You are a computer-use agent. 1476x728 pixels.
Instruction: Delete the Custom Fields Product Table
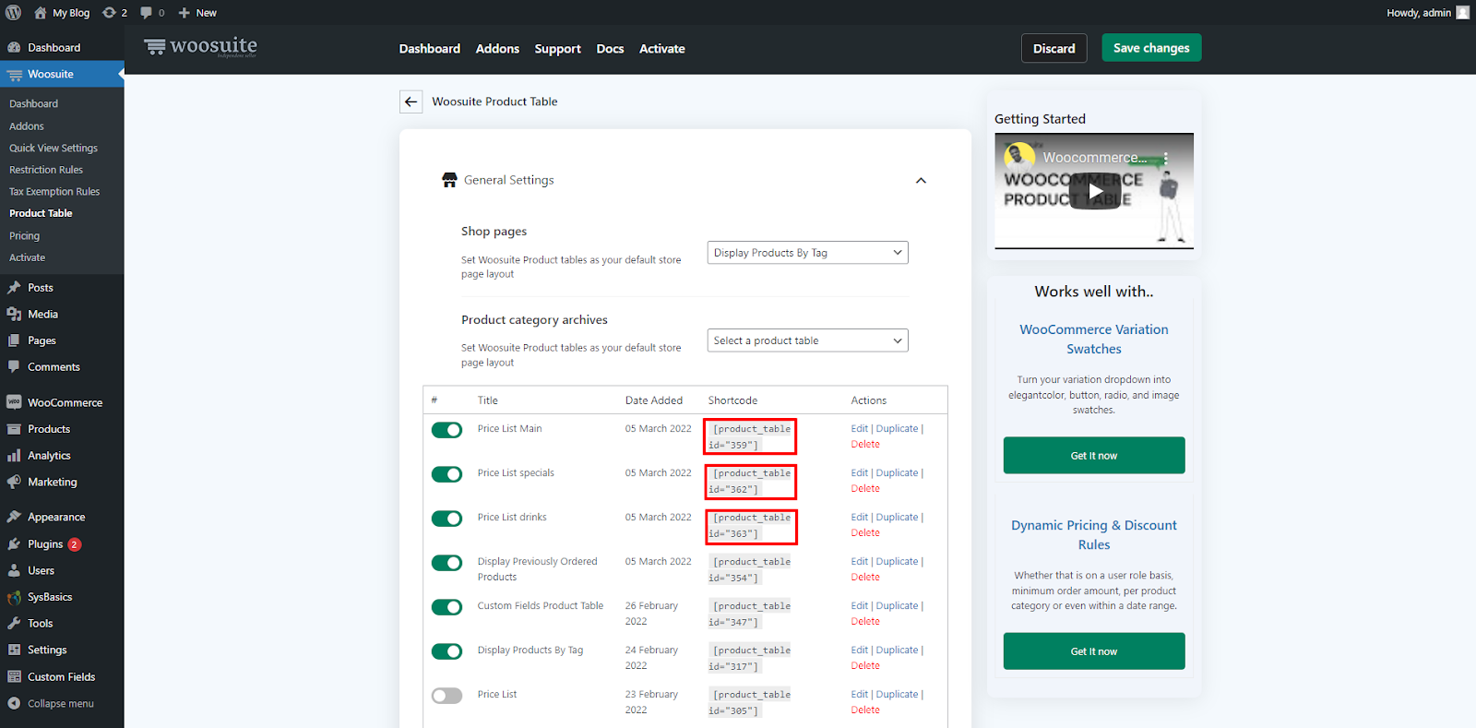click(865, 622)
